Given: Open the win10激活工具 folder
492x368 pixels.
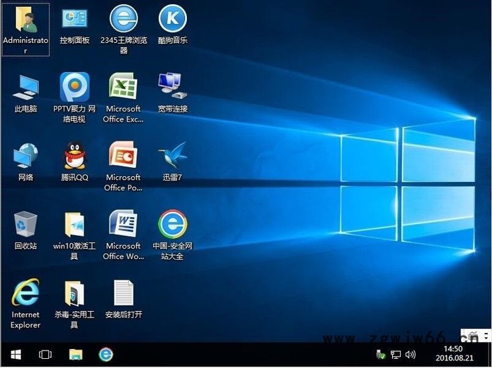Looking at the screenshot, I should 75,225.
